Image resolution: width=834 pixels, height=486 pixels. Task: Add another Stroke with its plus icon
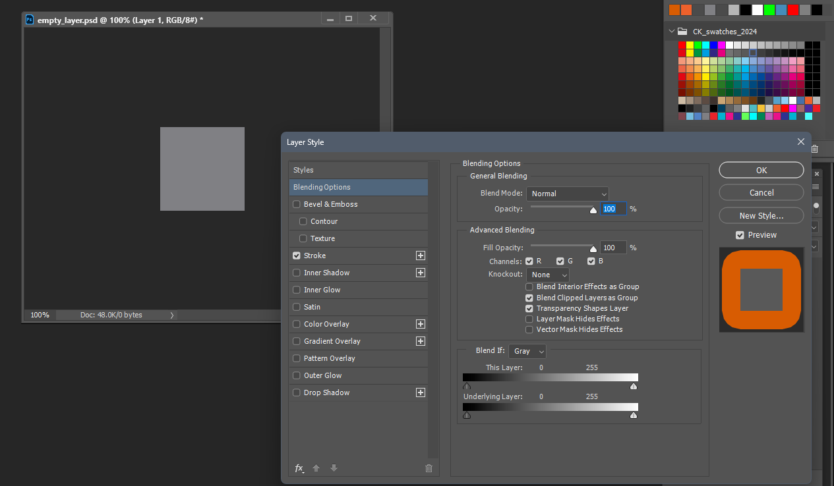pos(420,256)
